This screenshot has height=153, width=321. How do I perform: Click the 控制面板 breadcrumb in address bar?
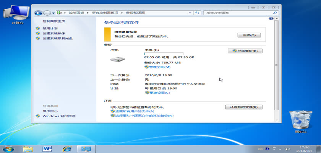[76, 13]
